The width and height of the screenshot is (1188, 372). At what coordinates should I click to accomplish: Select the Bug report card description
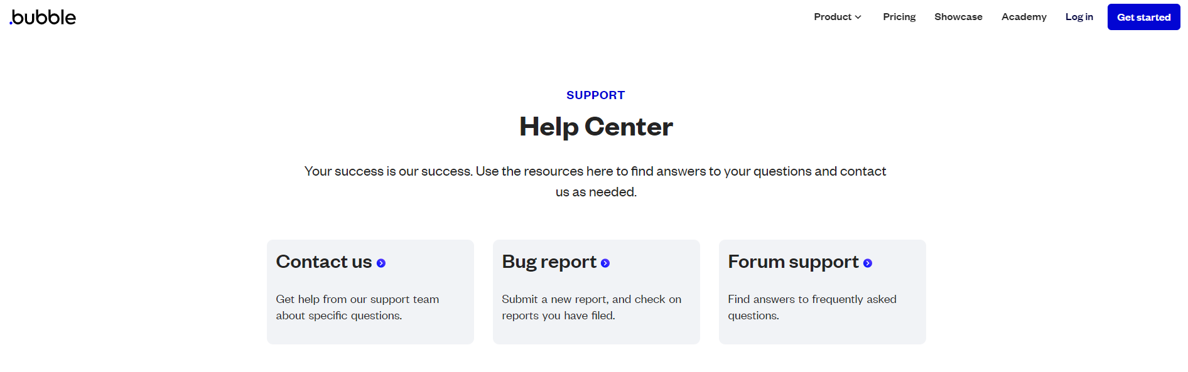pyautogui.click(x=591, y=307)
